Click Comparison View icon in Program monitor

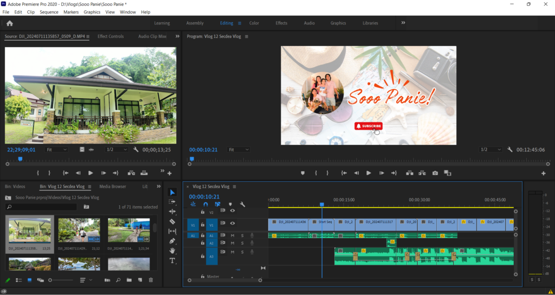pyautogui.click(x=448, y=173)
